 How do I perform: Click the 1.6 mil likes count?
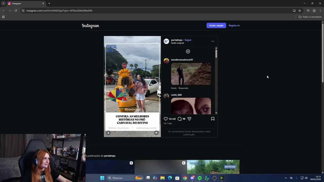pyautogui.click(x=172, y=119)
